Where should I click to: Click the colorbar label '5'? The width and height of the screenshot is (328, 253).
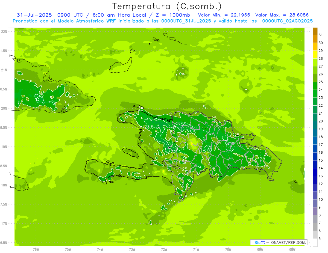[x=320, y=239]
